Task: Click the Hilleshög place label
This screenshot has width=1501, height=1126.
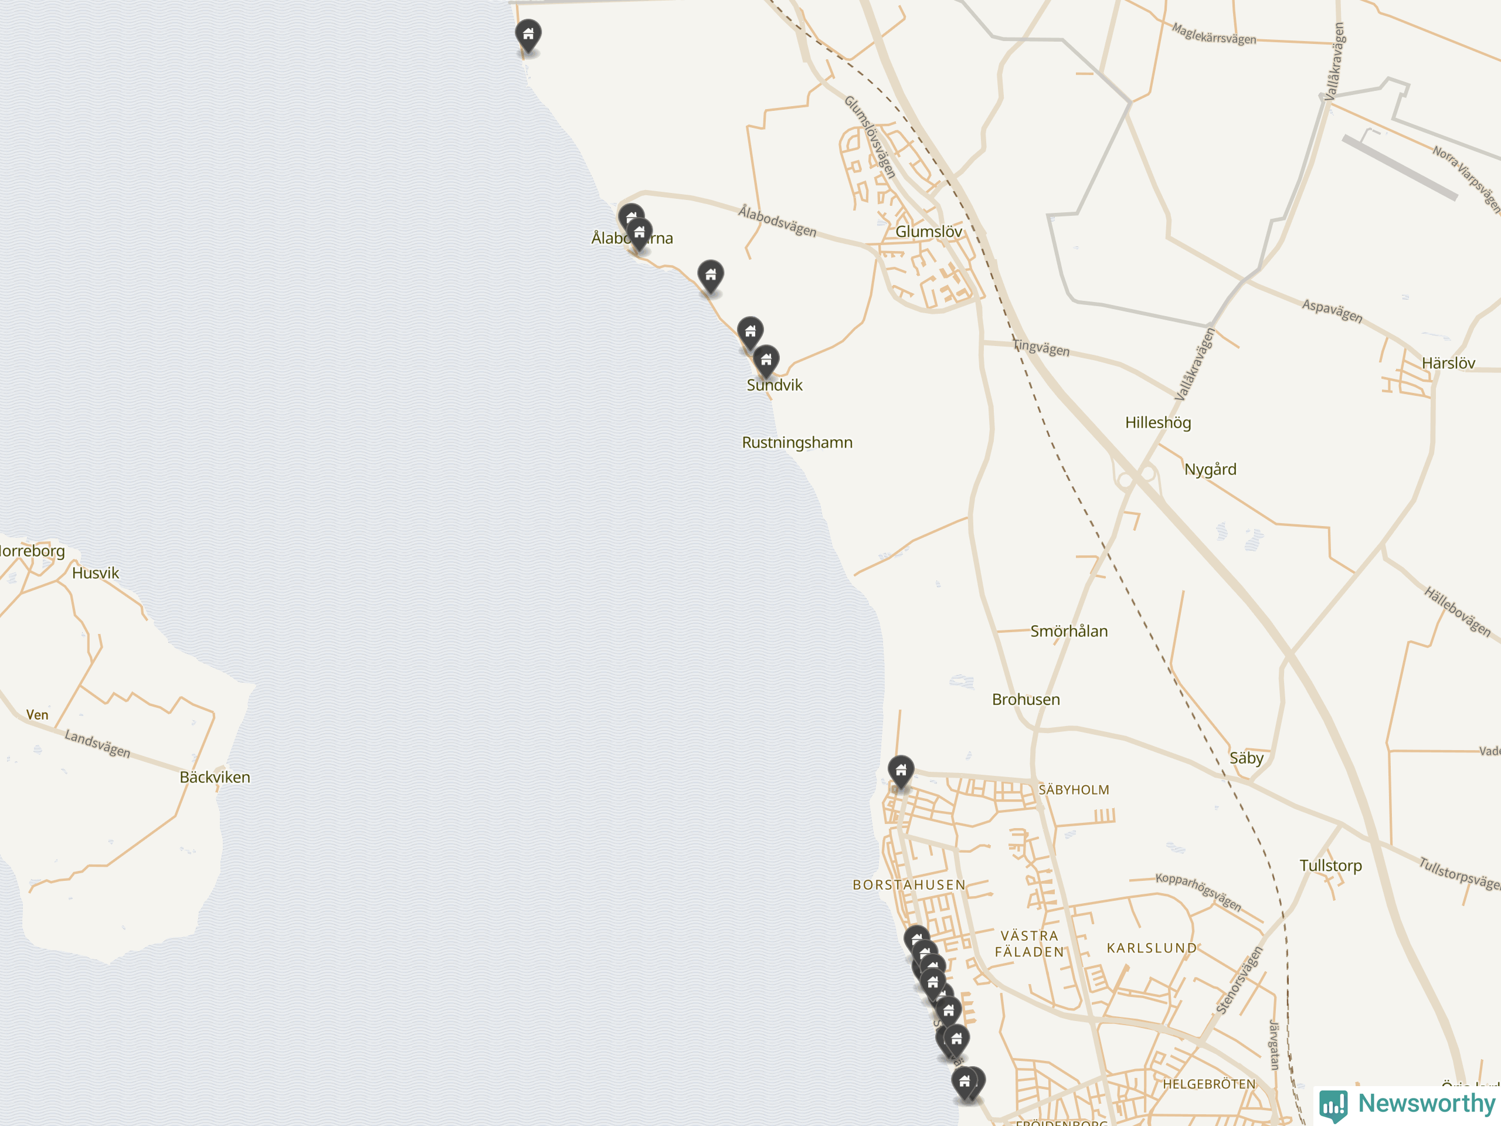Action: pos(1157,423)
